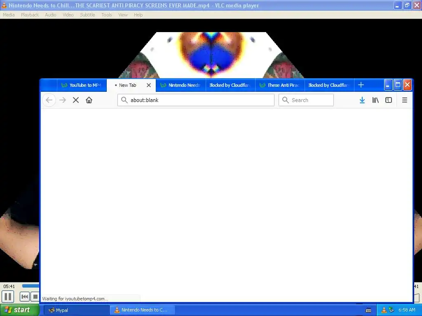The width and height of the screenshot is (422, 316).
Task: Click the 05:41 elapsed time label
Action: coord(9,286)
